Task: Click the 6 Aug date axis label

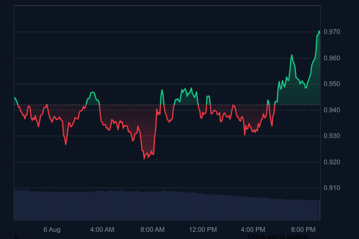Action: [52, 230]
